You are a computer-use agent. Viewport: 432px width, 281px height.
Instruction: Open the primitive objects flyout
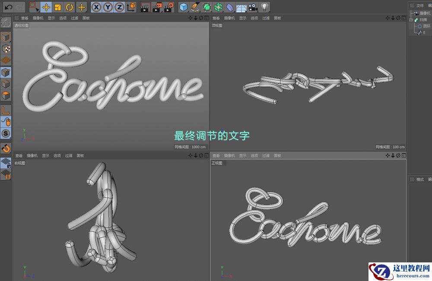point(189,10)
